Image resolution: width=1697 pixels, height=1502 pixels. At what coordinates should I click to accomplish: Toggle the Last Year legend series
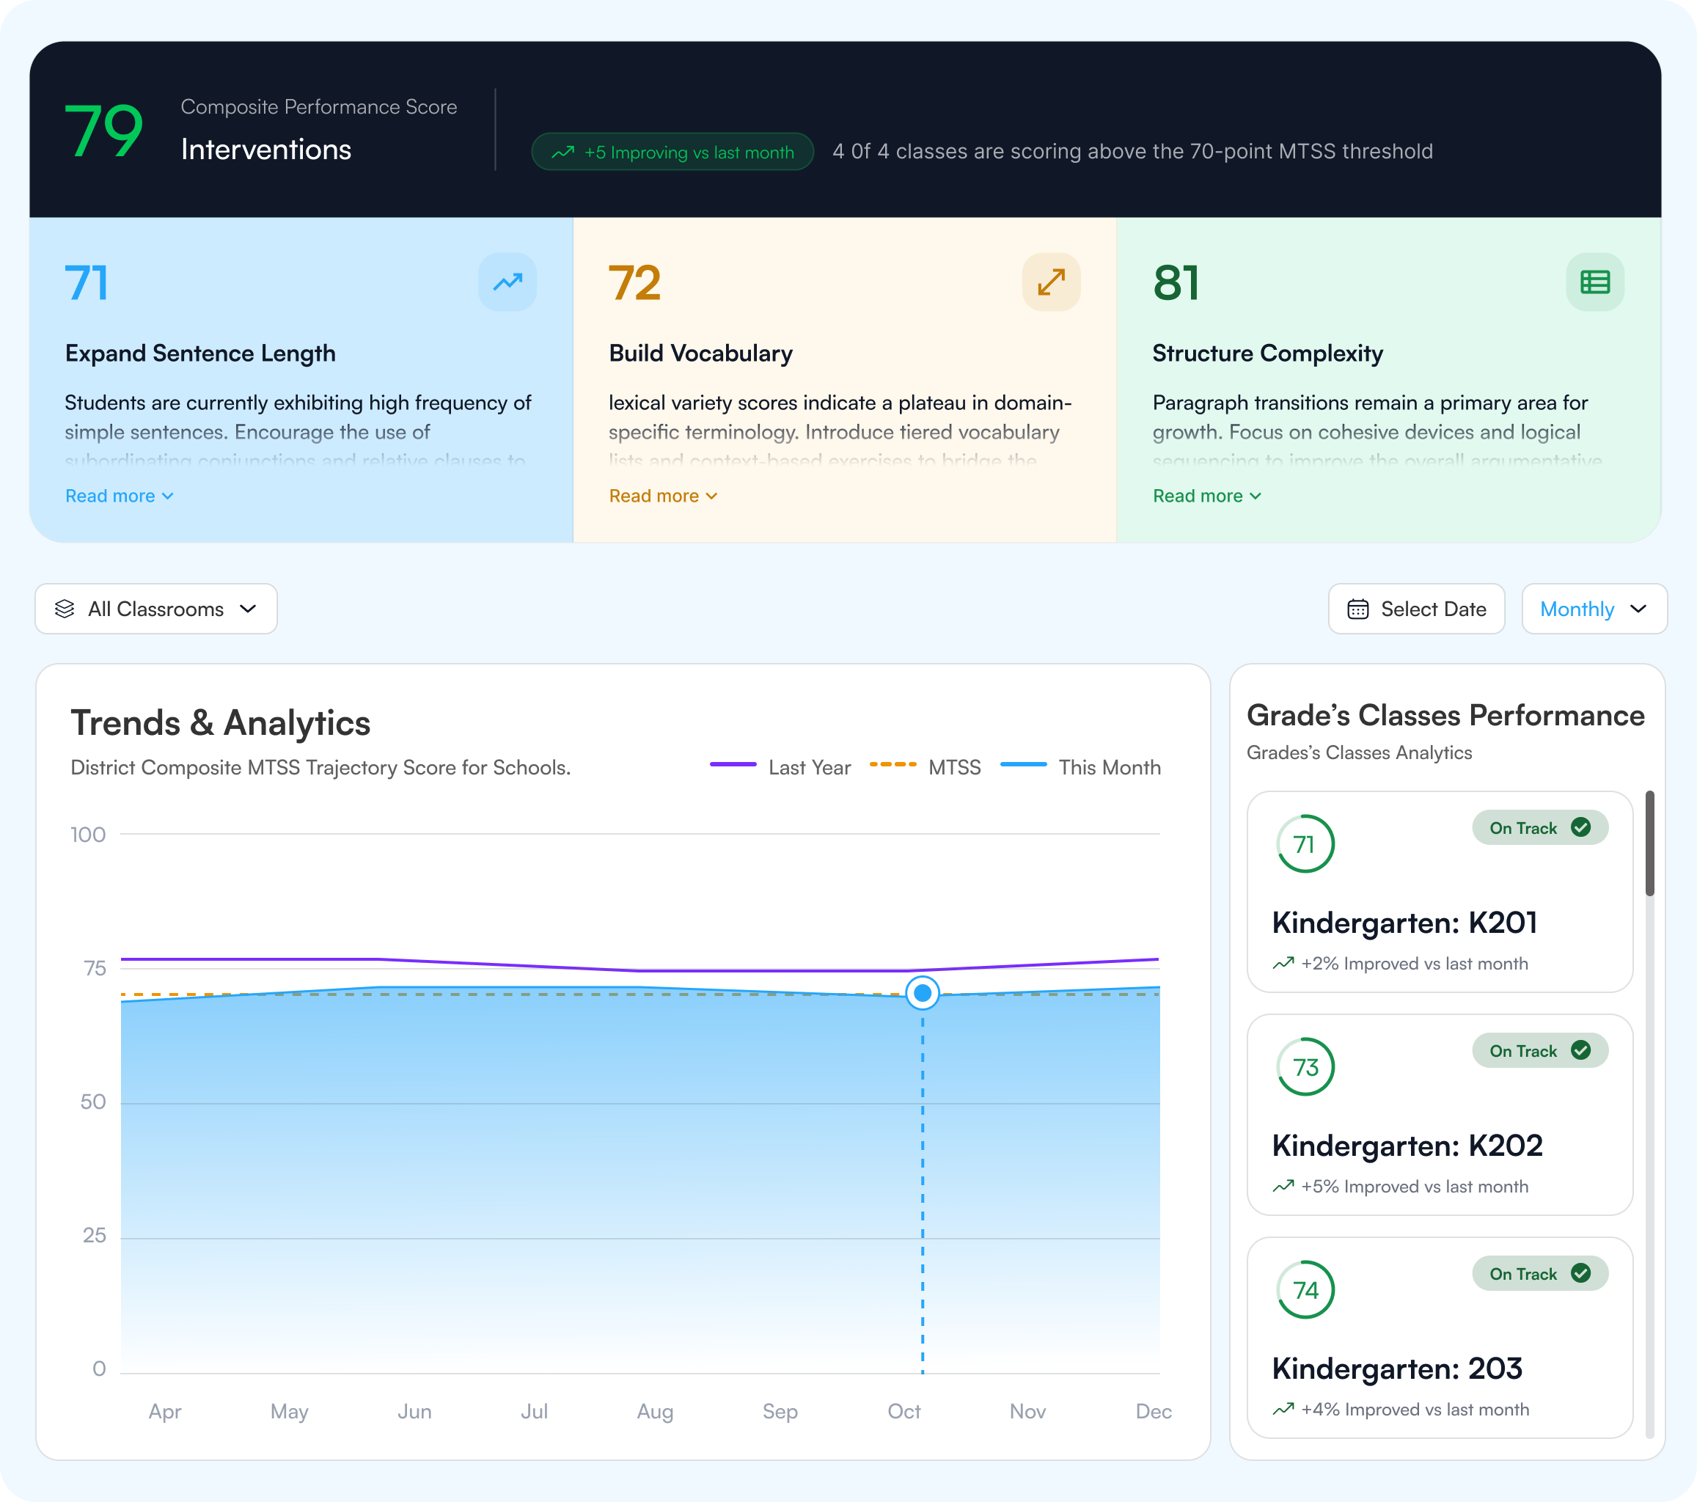(x=780, y=767)
